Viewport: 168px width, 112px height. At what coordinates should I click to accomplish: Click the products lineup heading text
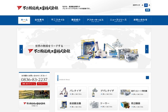64,80
